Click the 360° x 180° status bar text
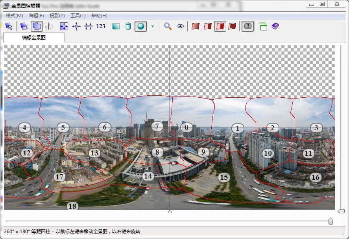Screen dimensions: 349x239 (72, 232)
